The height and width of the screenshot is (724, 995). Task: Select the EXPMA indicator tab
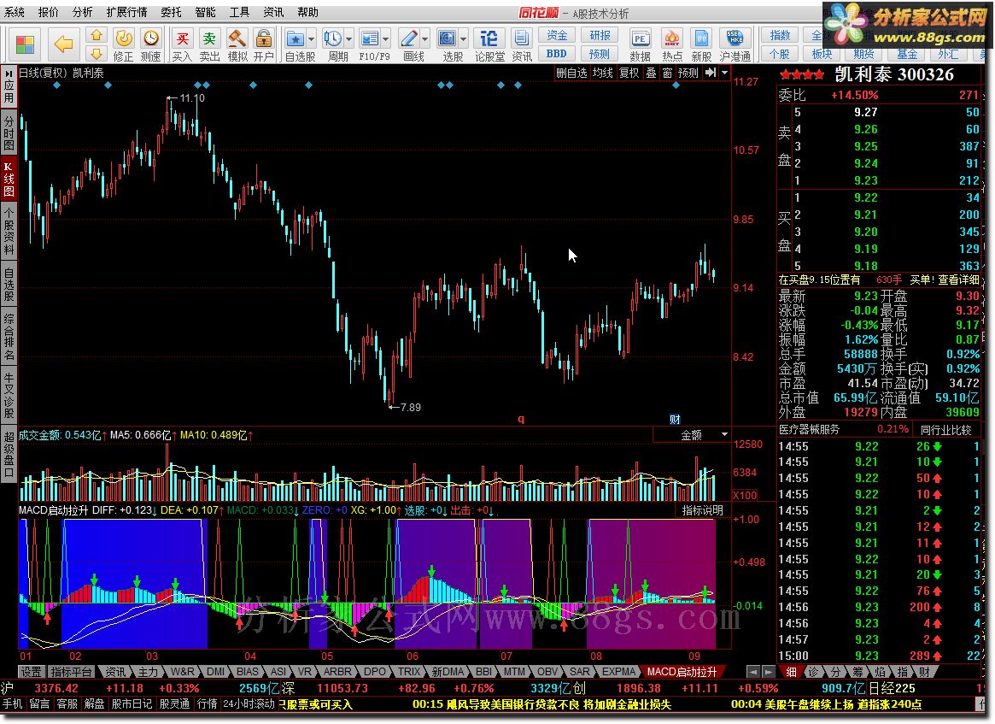click(x=618, y=671)
